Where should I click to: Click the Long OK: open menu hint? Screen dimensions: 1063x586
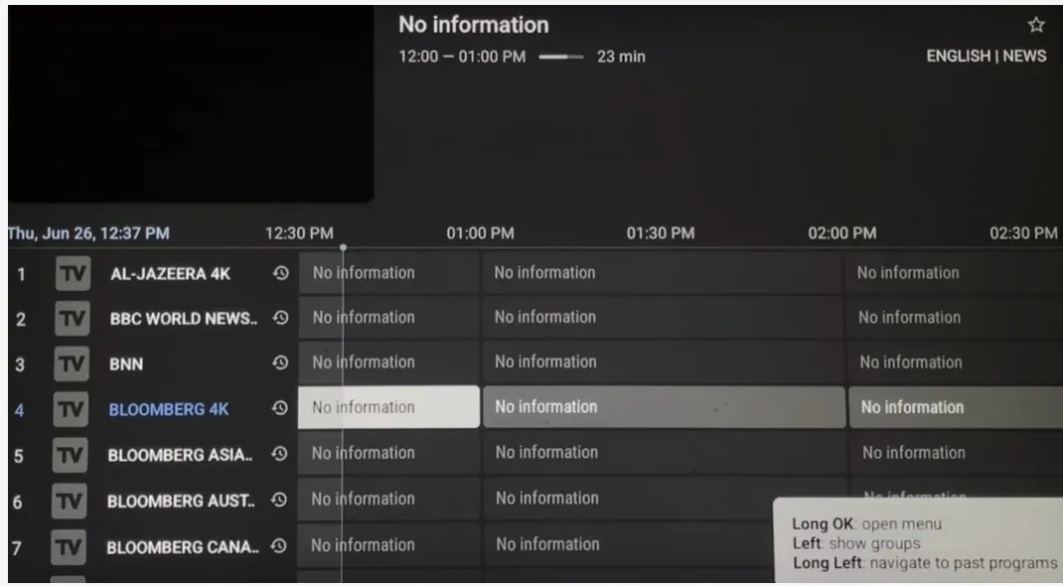(x=866, y=523)
